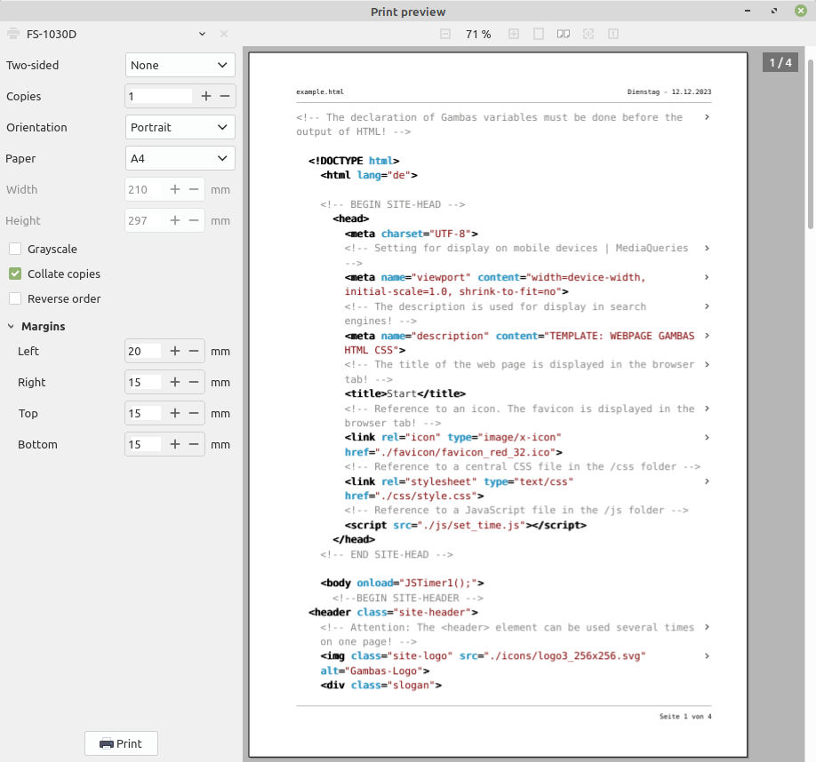Viewport: 816px width, 762px height.
Task: Enable the Grayscale checkbox
Action: 15,249
